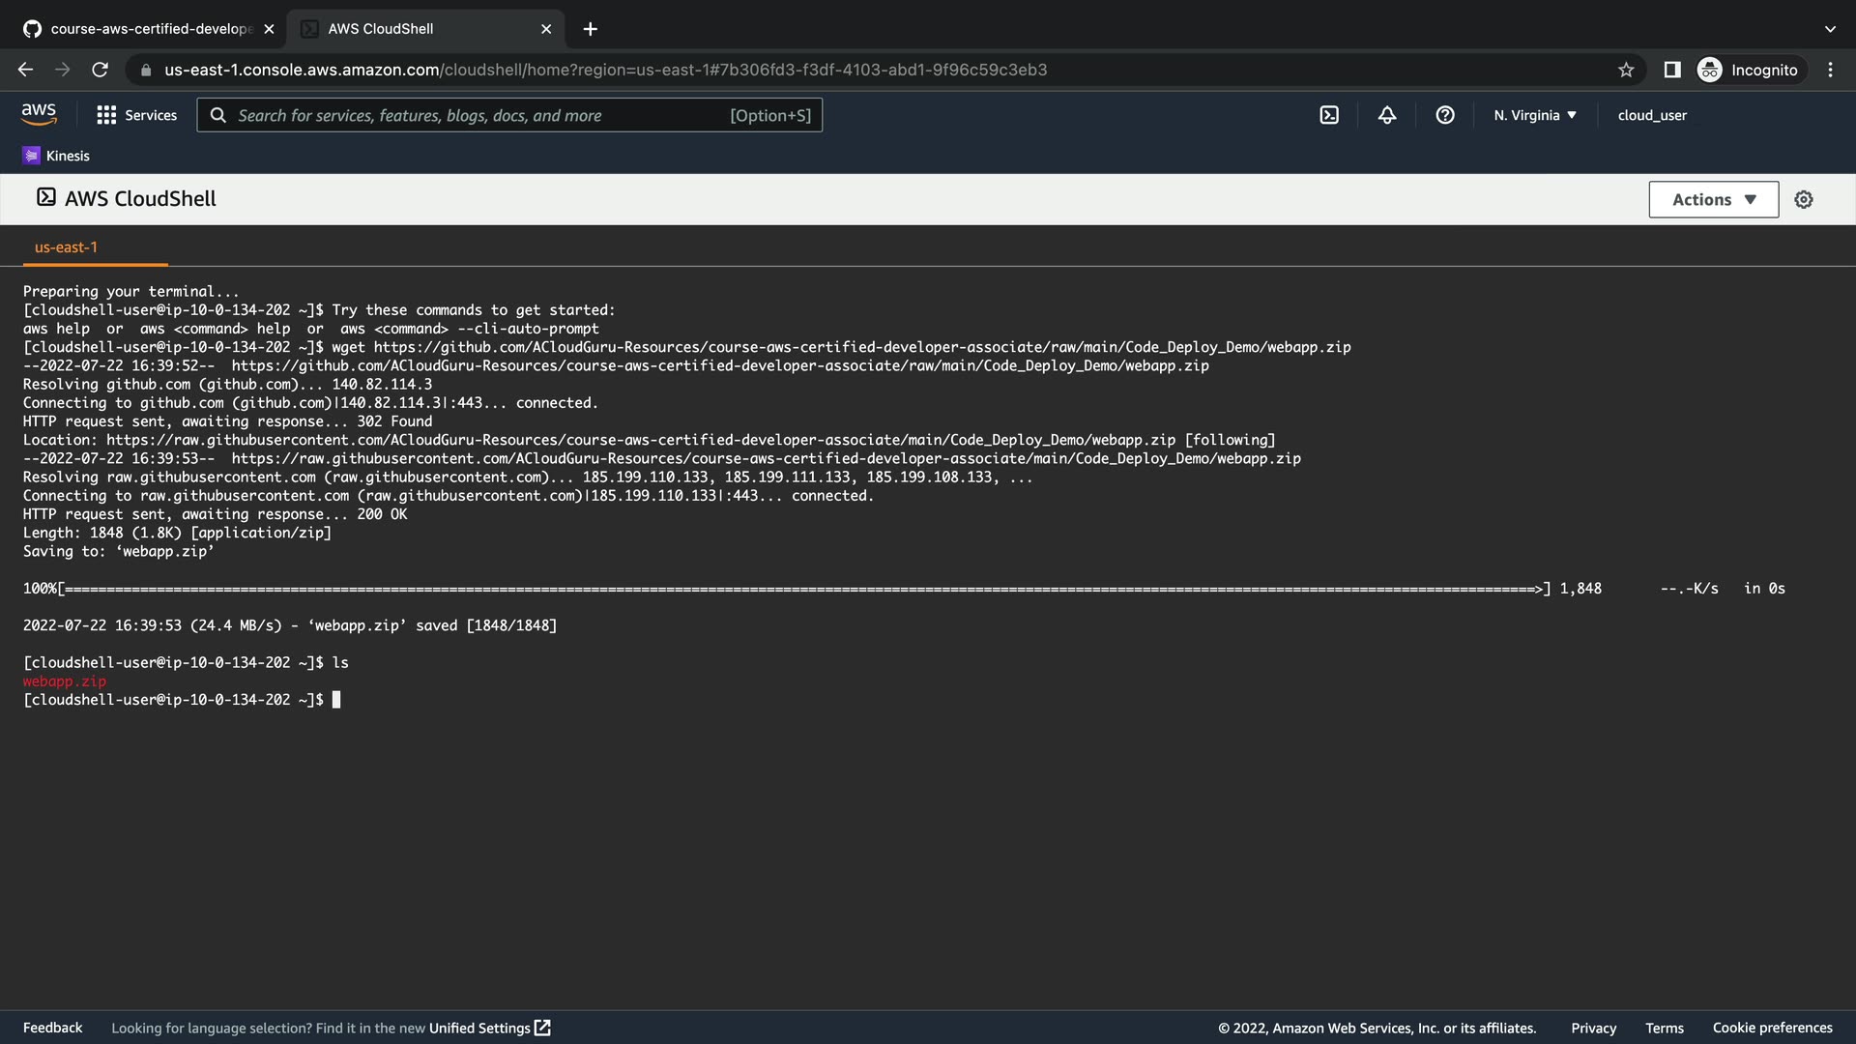1856x1044 pixels.
Task: Open CloudShell icon in AWS navbar
Action: [x=1329, y=115]
